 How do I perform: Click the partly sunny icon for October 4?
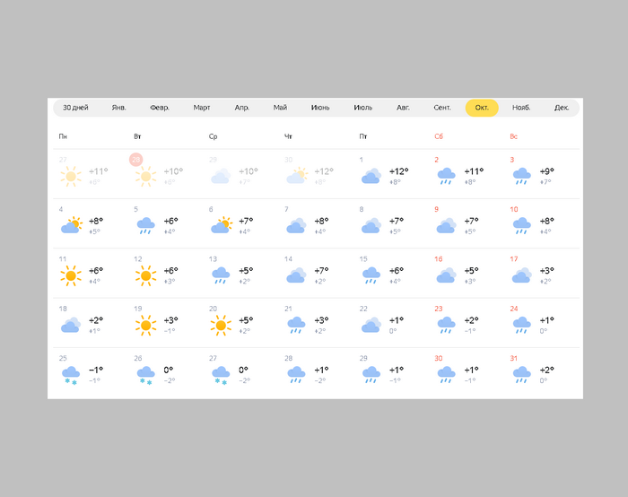click(x=71, y=226)
